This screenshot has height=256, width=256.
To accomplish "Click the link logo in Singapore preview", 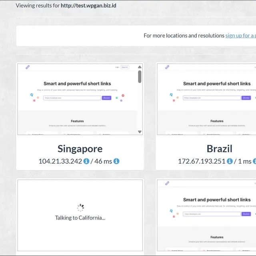I will (x=28, y=67).
